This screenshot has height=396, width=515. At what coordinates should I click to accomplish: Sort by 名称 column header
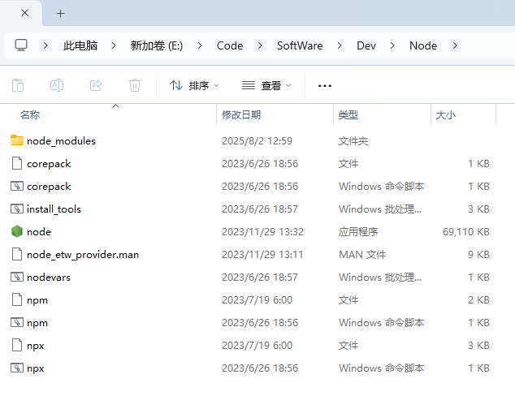(30, 115)
